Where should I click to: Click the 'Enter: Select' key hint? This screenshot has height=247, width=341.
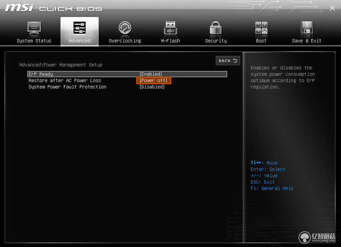(268, 169)
